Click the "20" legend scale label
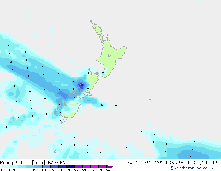The height and width of the screenshot is (171, 221). point(60,170)
